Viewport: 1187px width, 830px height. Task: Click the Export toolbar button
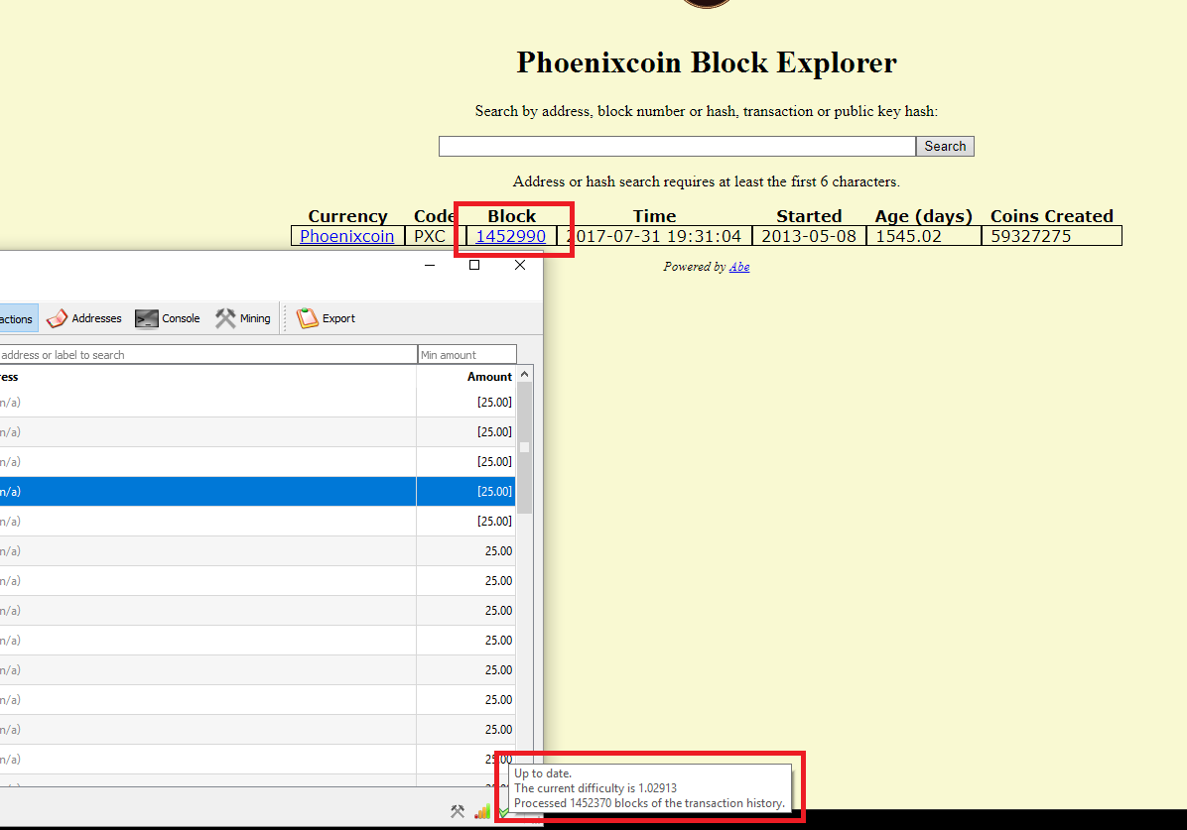(x=326, y=318)
